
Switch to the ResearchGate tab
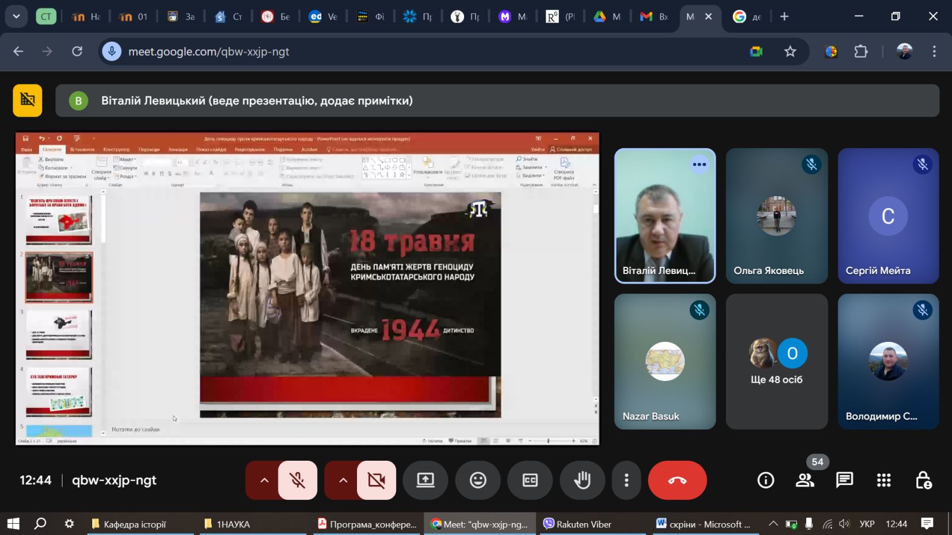click(x=560, y=17)
